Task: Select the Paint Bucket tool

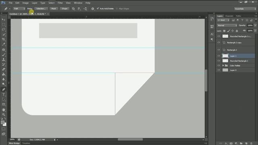Action: tap(4, 74)
